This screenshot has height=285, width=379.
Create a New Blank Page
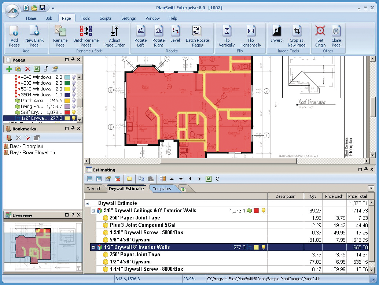(34, 36)
